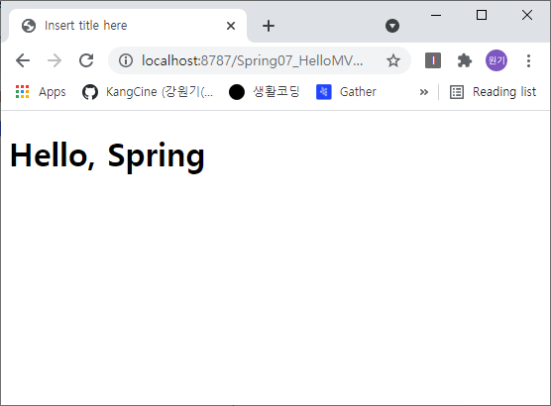Open a new tab with the plus button
551x406 pixels.
coord(269,26)
